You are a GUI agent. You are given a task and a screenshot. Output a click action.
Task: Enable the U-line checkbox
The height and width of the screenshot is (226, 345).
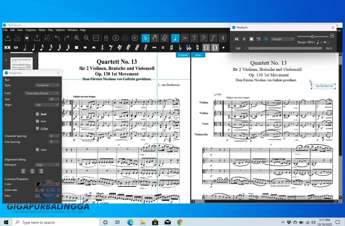coord(37,128)
